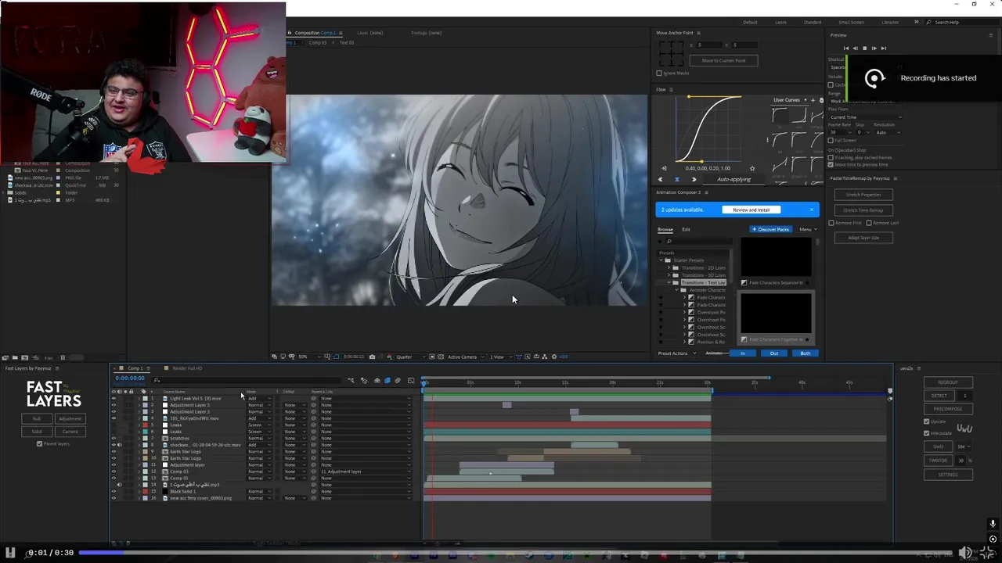Image resolution: width=1002 pixels, height=563 pixels.
Task: Open graph editor icon in timeline
Action: coord(411,381)
